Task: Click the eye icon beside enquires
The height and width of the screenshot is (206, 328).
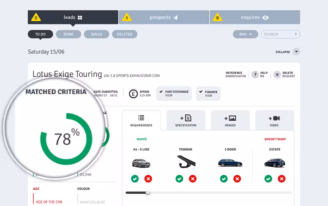Action: pos(265,18)
